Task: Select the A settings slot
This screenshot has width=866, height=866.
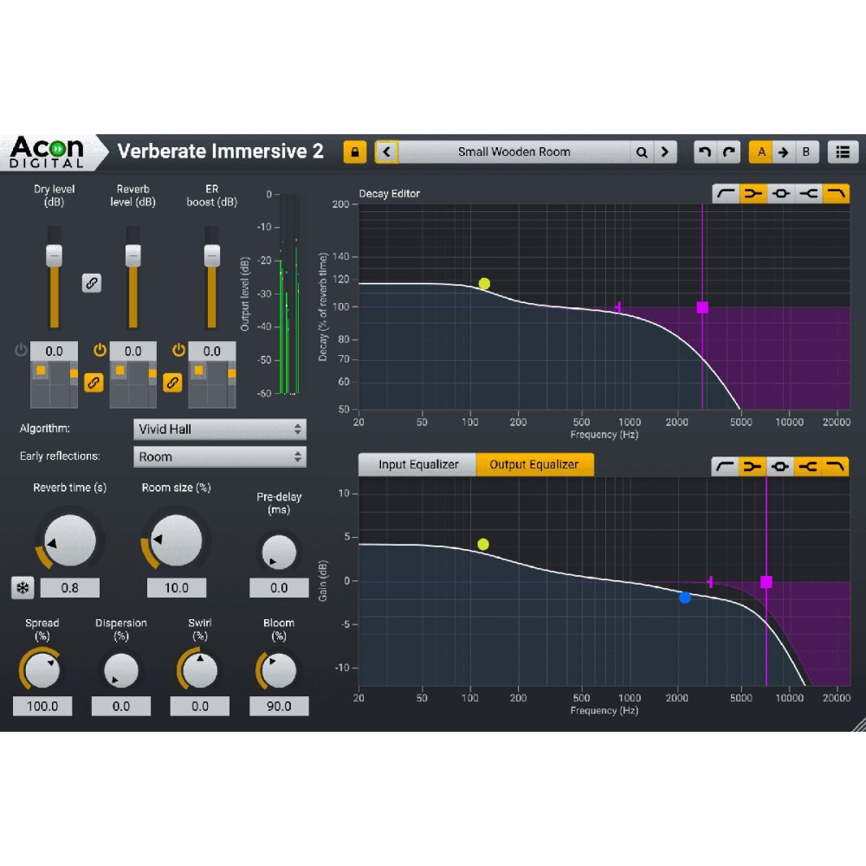Action: pos(760,152)
